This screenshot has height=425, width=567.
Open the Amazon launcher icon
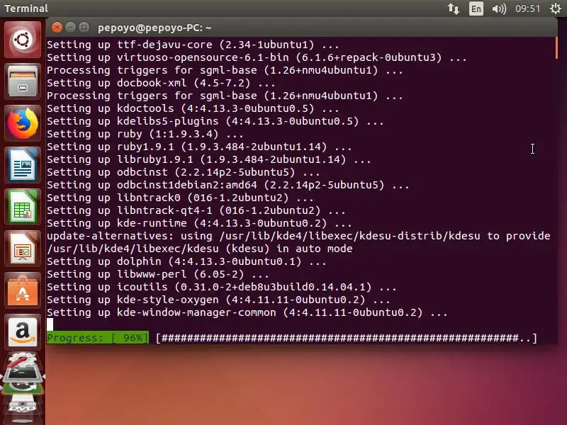[23, 332]
